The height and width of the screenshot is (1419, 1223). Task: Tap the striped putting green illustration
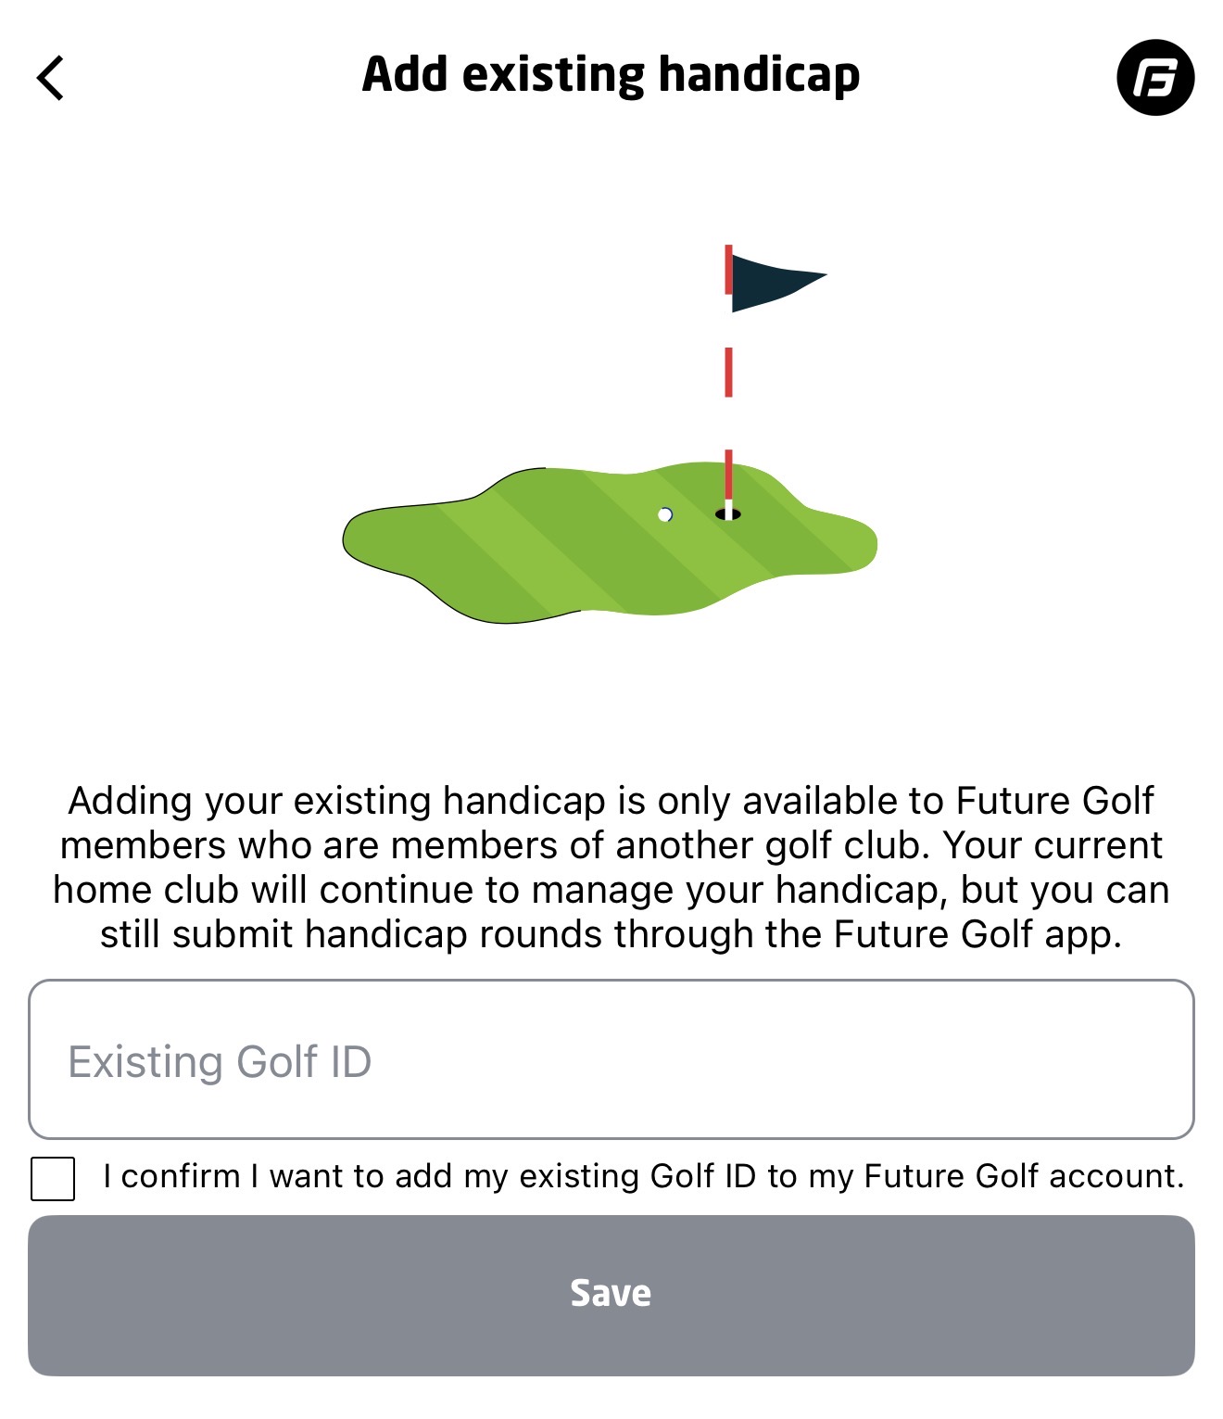[610, 542]
